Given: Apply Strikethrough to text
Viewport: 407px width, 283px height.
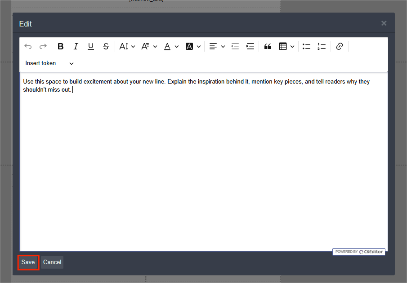Looking at the screenshot, I should point(106,46).
